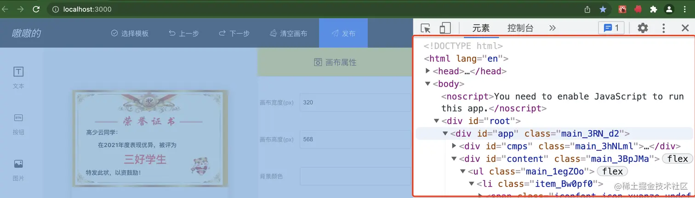
Task: Open DevTools settings gear
Action: click(x=643, y=28)
